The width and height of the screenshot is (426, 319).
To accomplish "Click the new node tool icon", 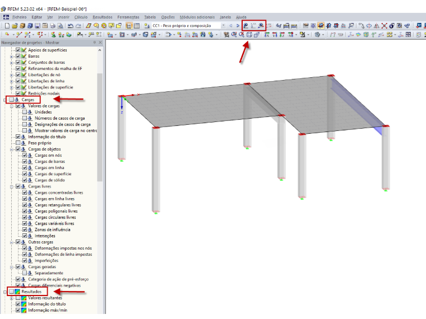I will (x=7, y=35).
